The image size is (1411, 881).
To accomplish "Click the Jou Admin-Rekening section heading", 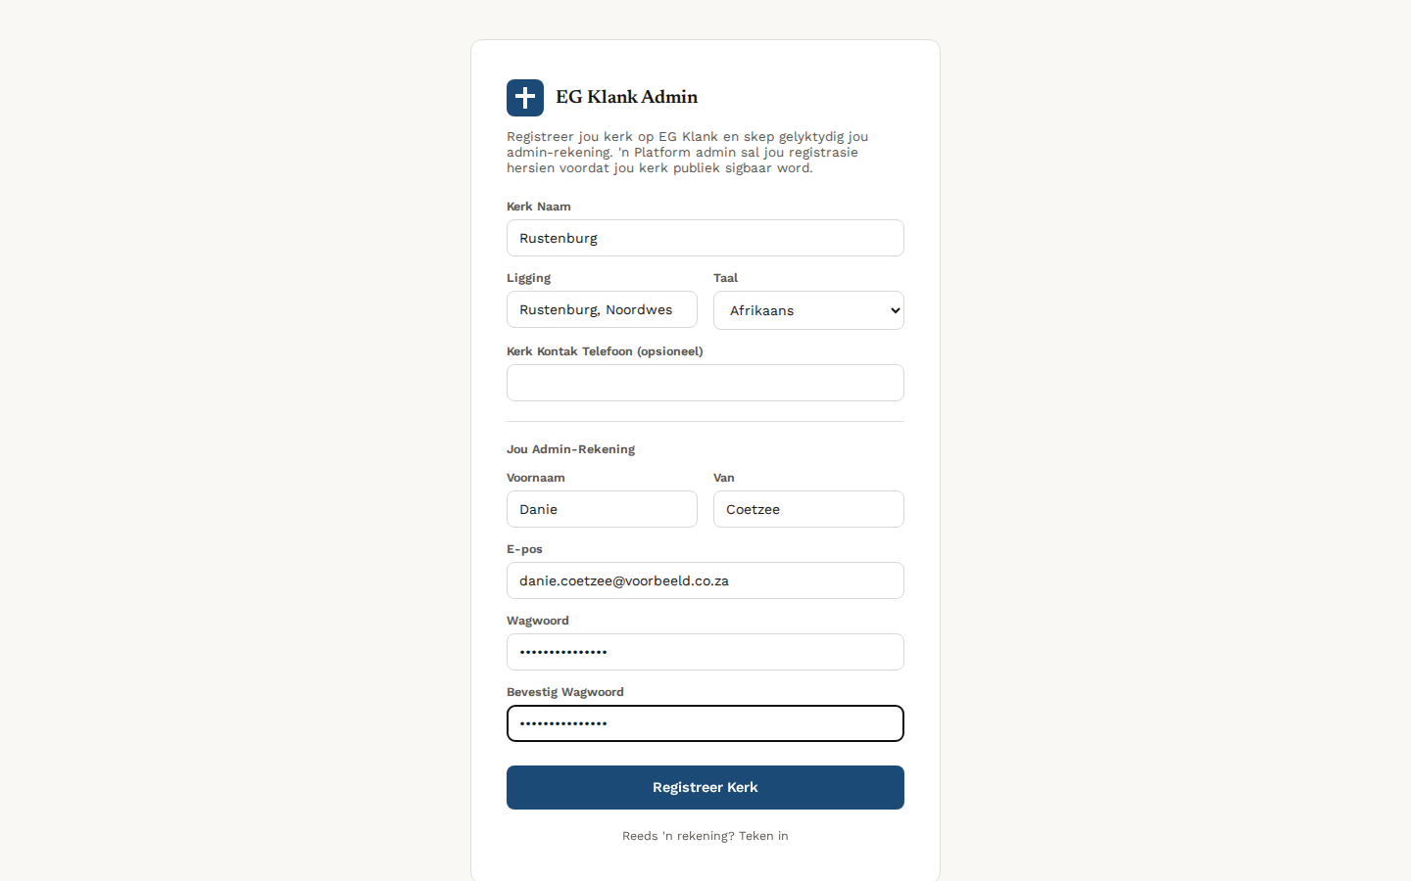I will 571,449.
